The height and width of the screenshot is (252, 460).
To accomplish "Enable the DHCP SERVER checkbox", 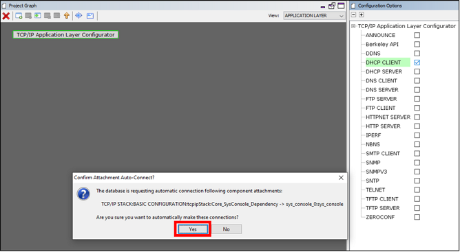I will tap(417, 71).
